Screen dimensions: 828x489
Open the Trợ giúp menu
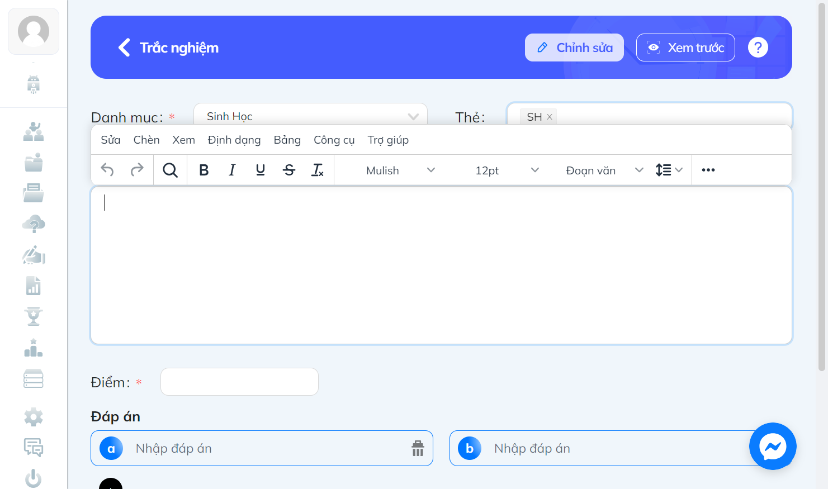point(388,140)
